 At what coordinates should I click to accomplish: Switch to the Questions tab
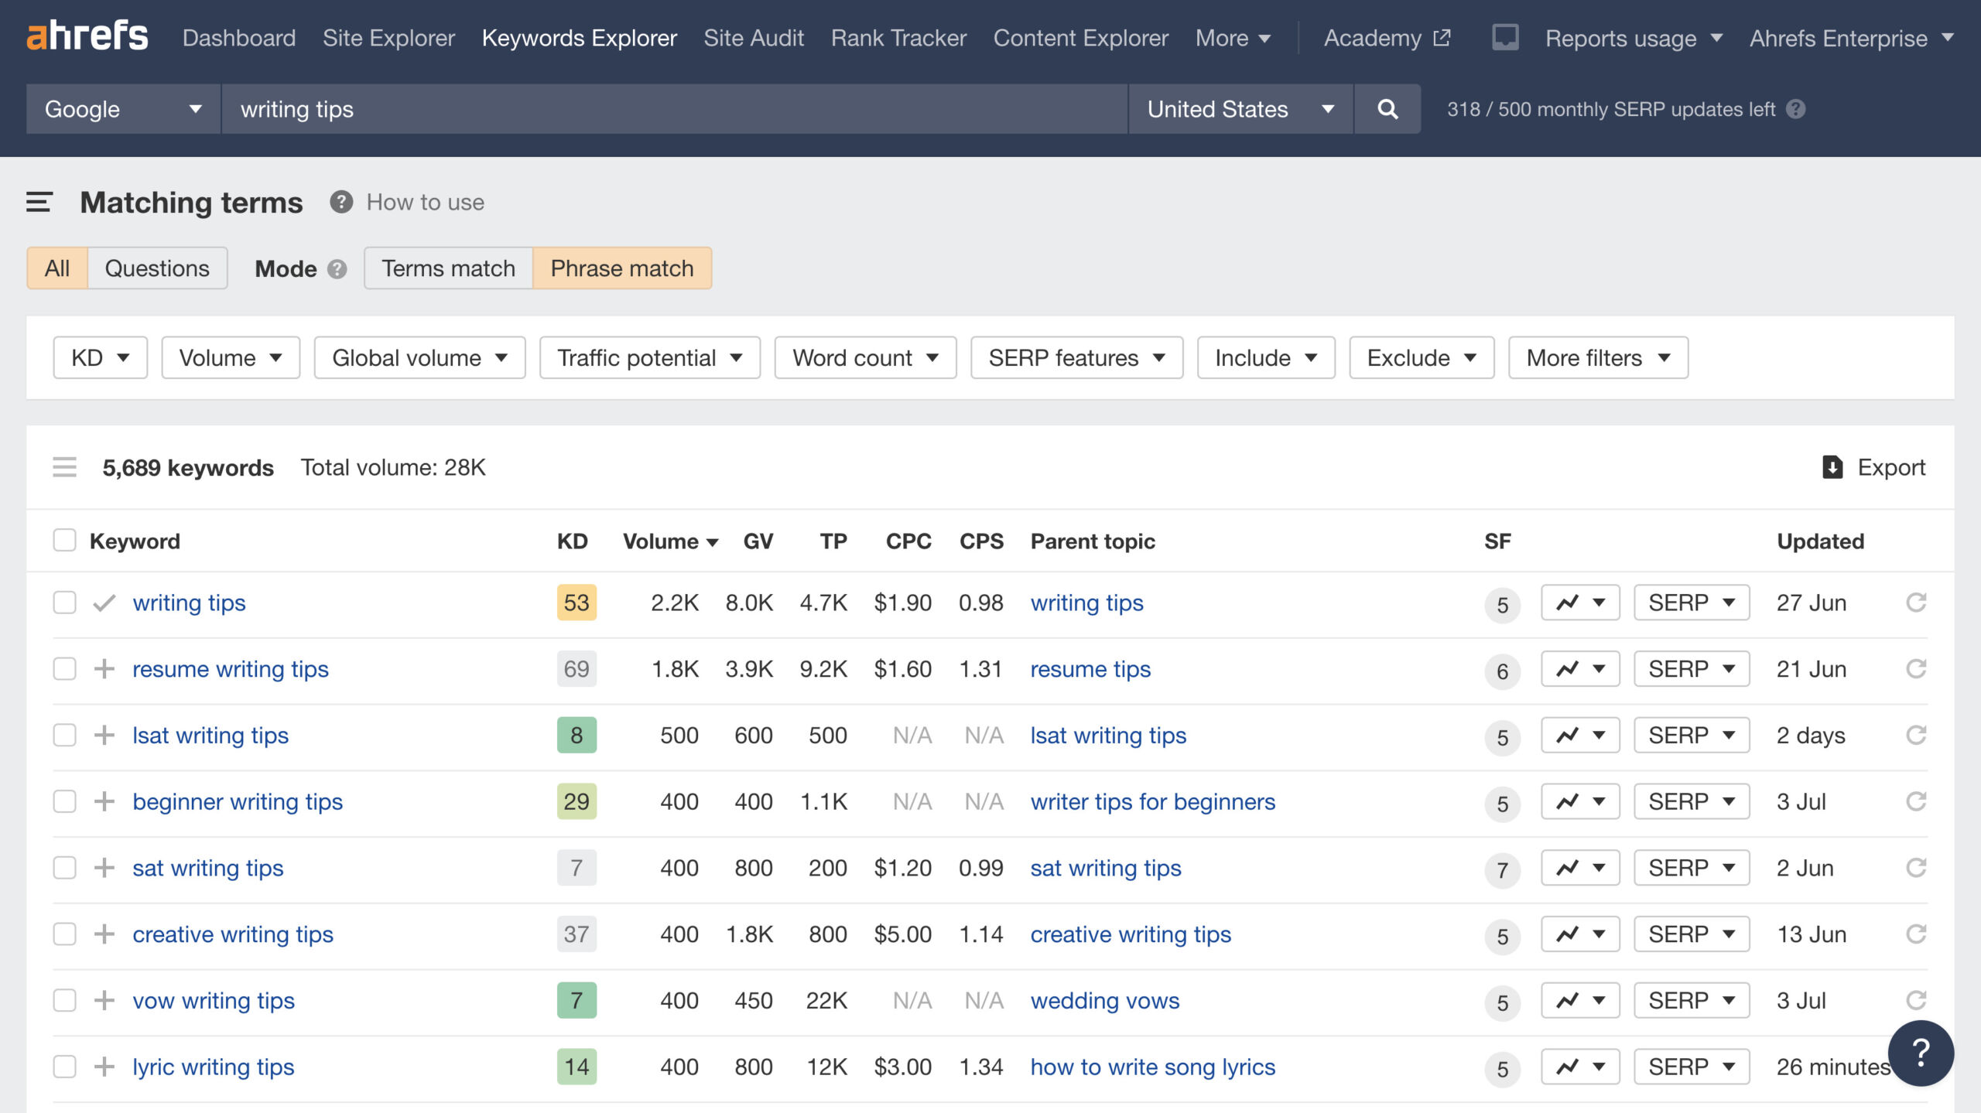(x=156, y=268)
